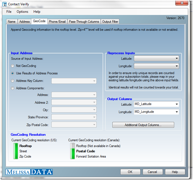Click the Postal Code Canada label
This screenshot has height=180, width=193.
[x=86, y=151]
